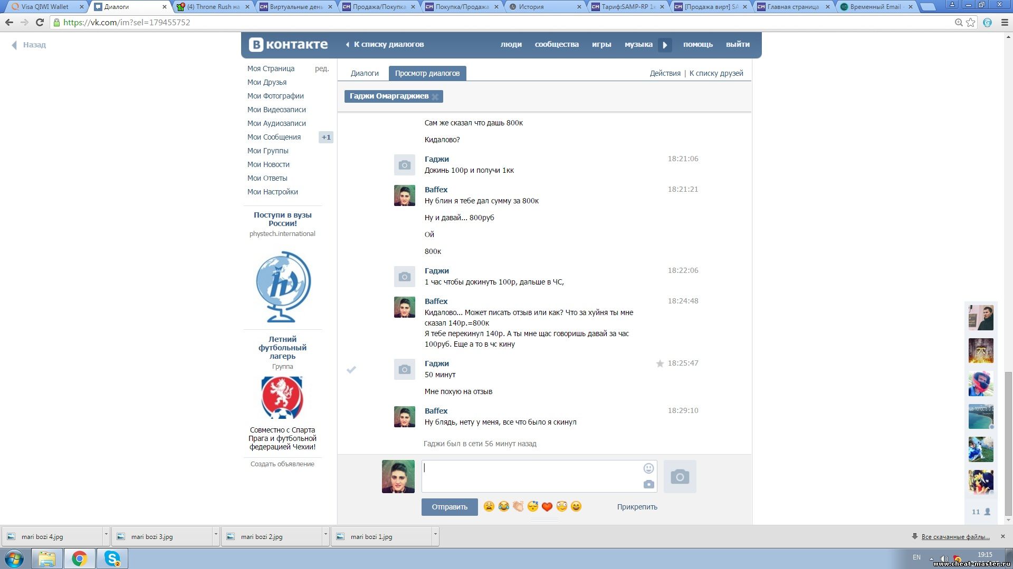Insert the crying laughing emoji
The height and width of the screenshot is (569, 1013).
[503, 507]
